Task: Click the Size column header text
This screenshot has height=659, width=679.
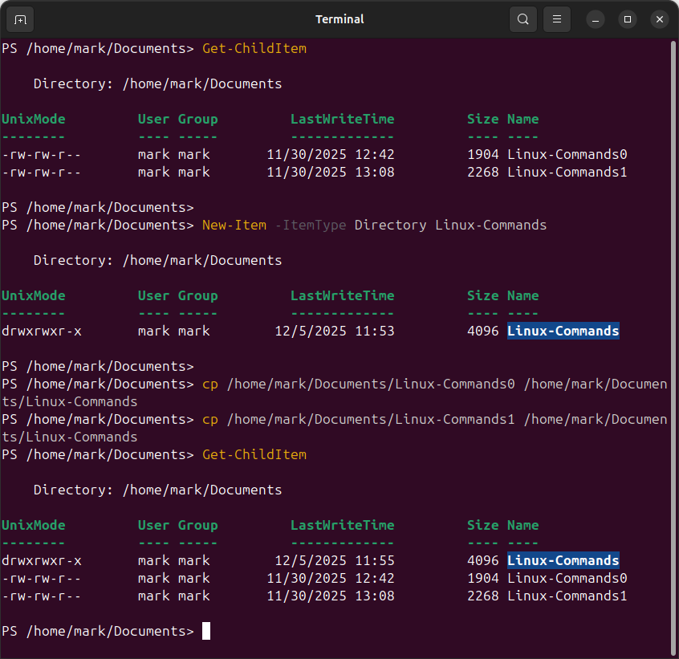Action: tap(482, 119)
